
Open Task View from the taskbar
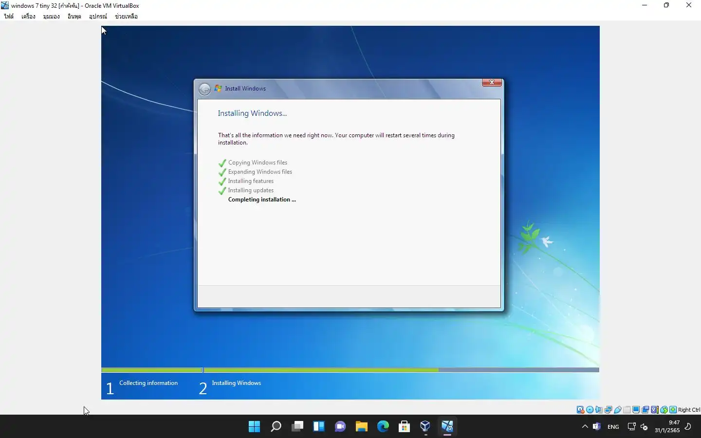point(297,427)
